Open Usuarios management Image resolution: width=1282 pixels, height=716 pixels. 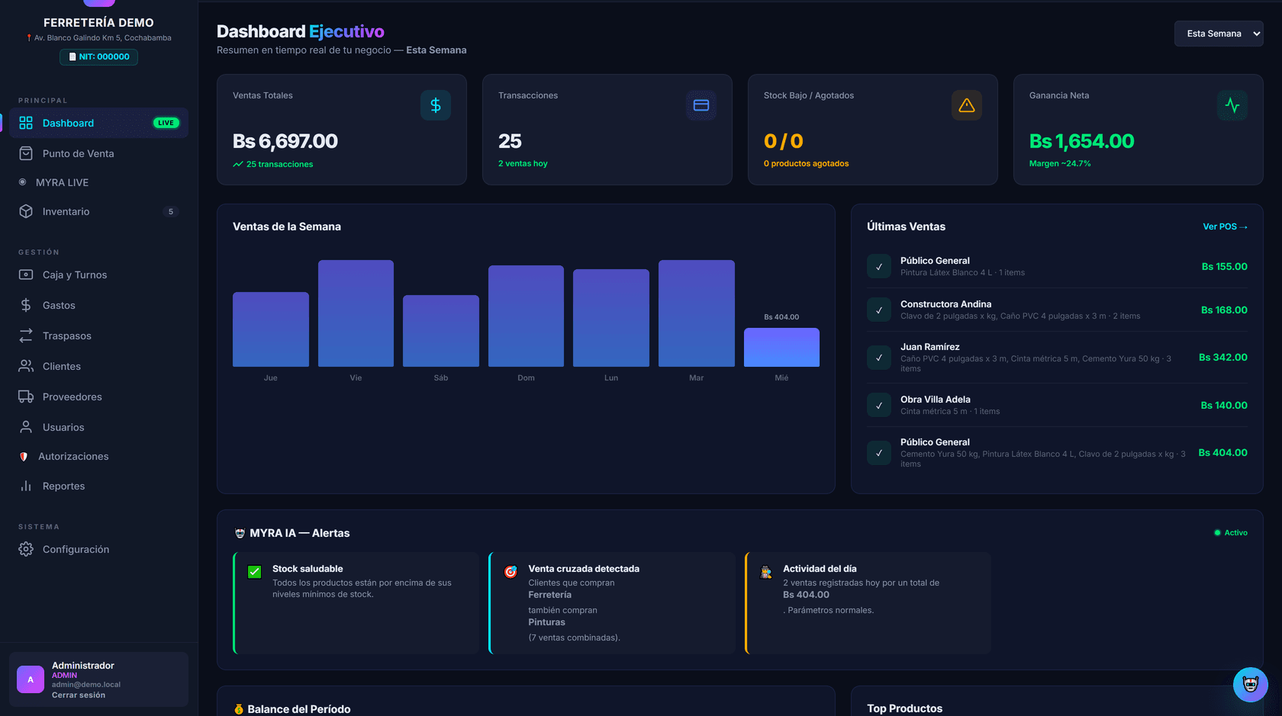(98, 427)
